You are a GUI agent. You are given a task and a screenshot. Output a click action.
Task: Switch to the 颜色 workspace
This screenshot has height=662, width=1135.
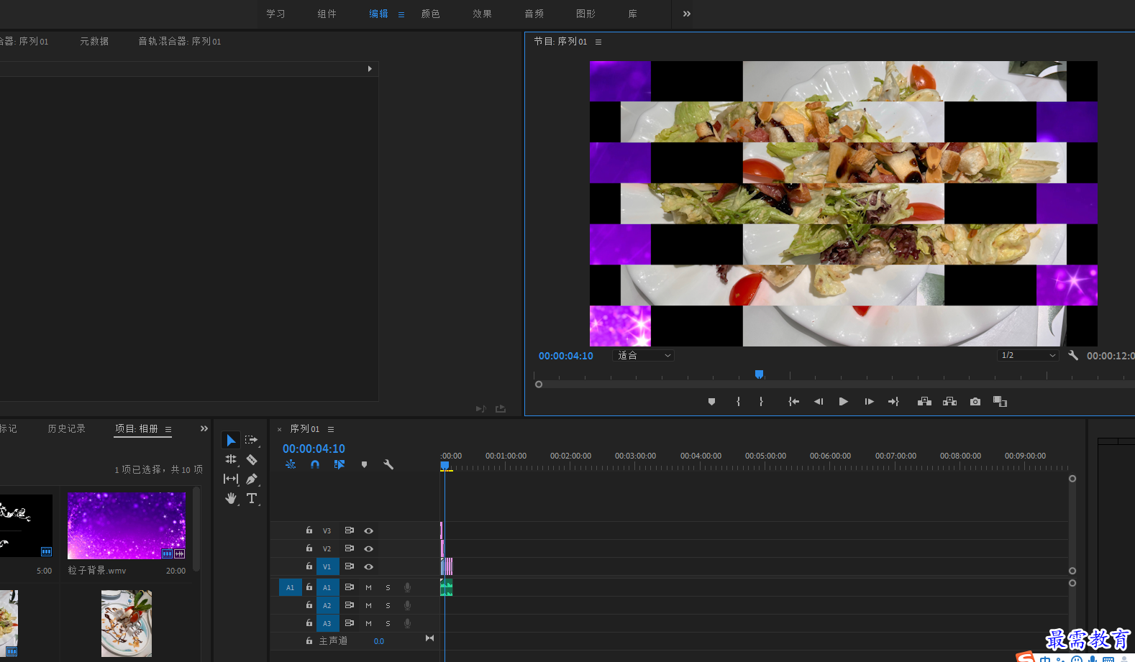point(431,14)
